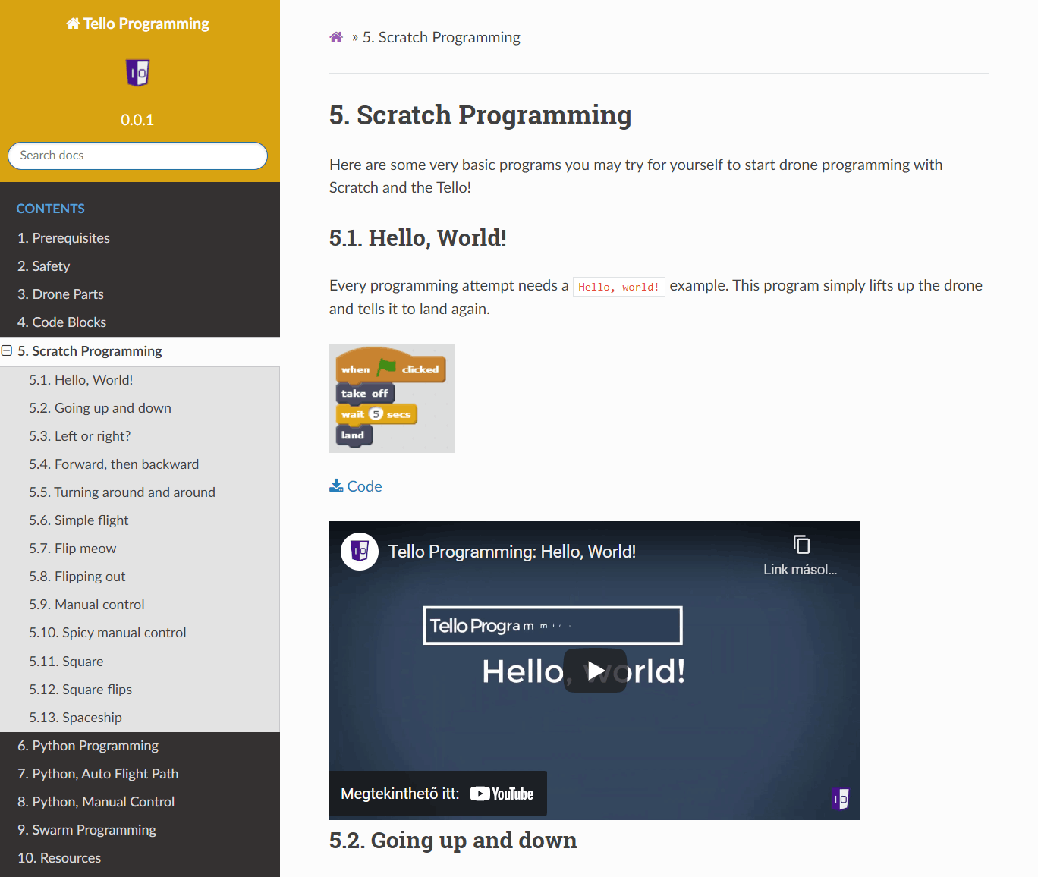The height and width of the screenshot is (877, 1038).
Task: Go to 5.2. Going up and down
Action: (x=140, y=408)
